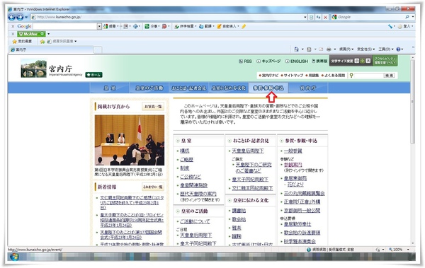Select the small font size button
The width and height of the screenshot is (425, 268).
click(x=357, y=61)
